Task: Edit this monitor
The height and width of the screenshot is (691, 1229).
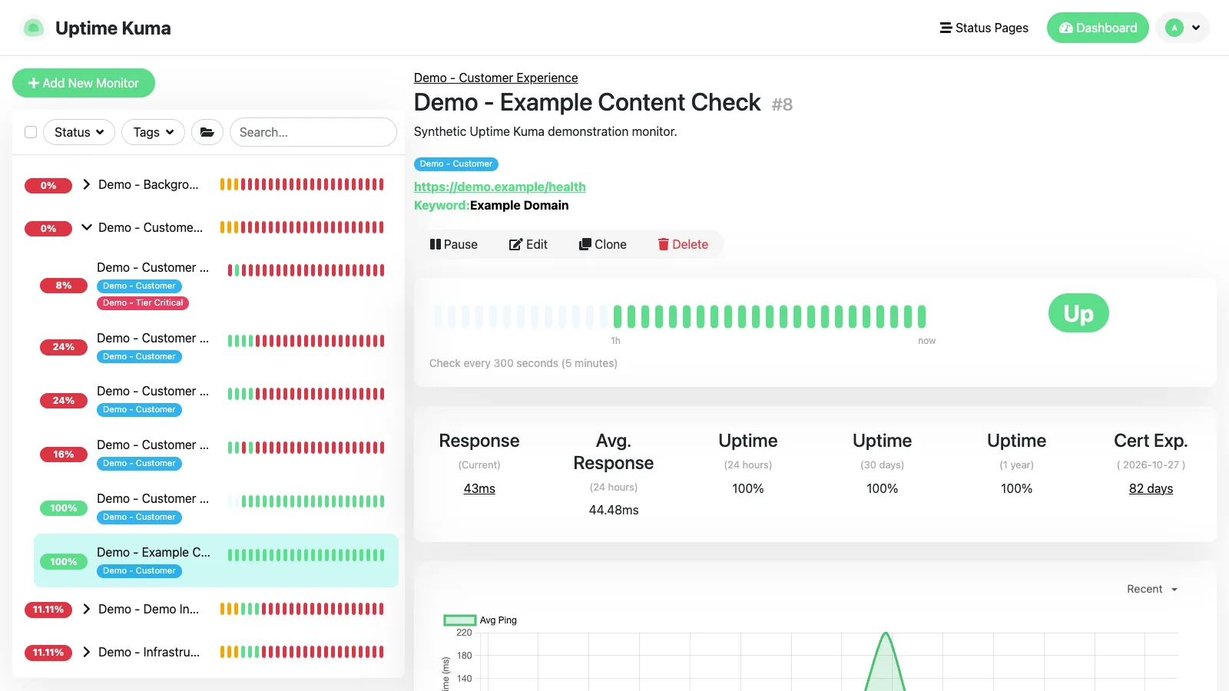Action: click(x=528, y=244)
